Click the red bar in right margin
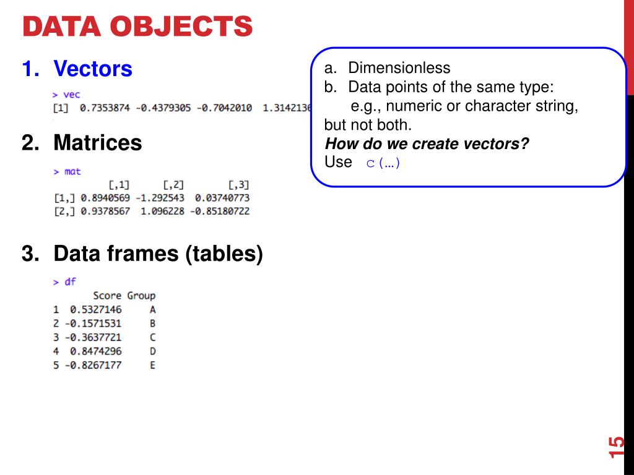Viewport: 634px width, 475px height. (x=629, y=48)
